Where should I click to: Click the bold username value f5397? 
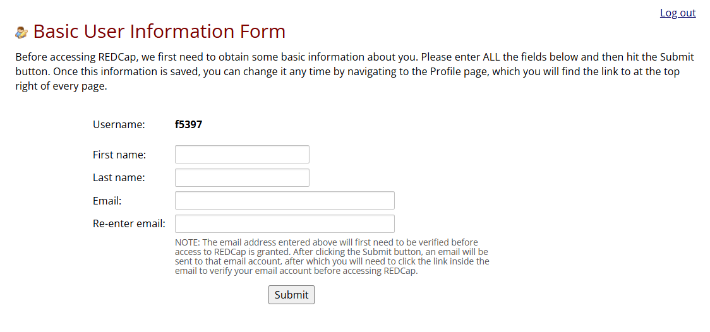188,124
